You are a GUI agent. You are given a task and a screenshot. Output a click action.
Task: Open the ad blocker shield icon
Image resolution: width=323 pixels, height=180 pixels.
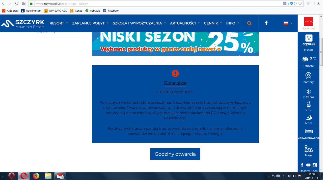[291, 4]
